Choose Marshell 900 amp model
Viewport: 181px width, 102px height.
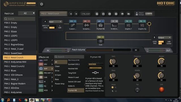pos(73,69)
